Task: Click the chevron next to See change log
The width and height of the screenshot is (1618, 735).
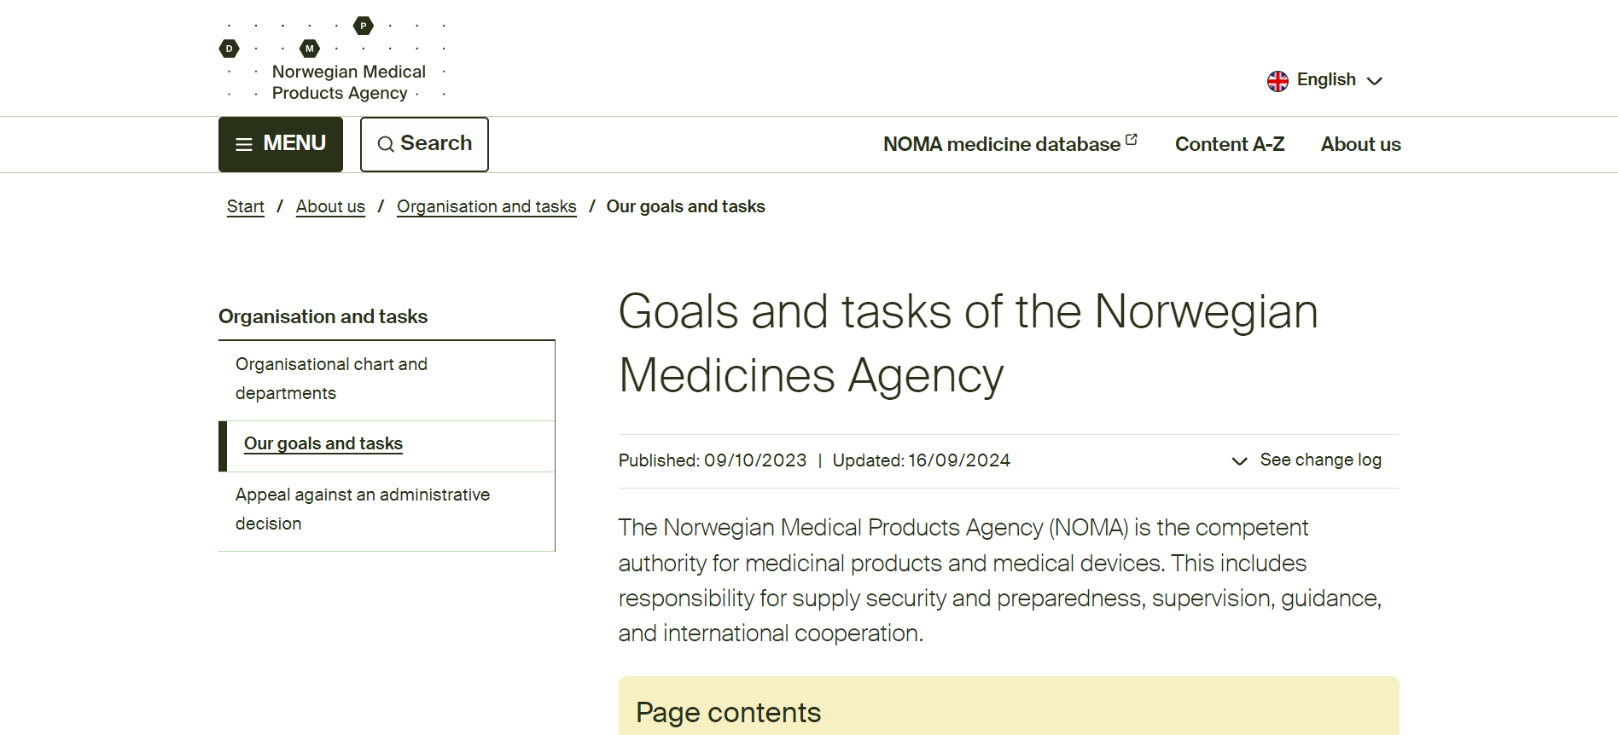Action: point(1239,461)
